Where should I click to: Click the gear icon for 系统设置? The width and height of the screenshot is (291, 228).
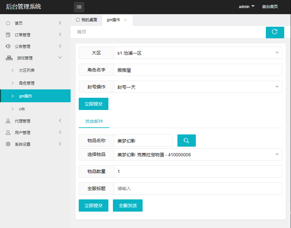pyautogui.click(x=8, y=144)
